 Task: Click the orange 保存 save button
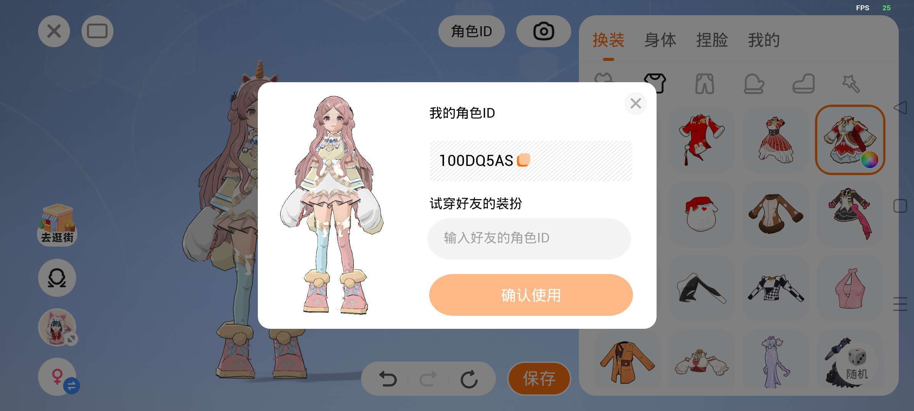pyautogui.click(x=539, y=379)
